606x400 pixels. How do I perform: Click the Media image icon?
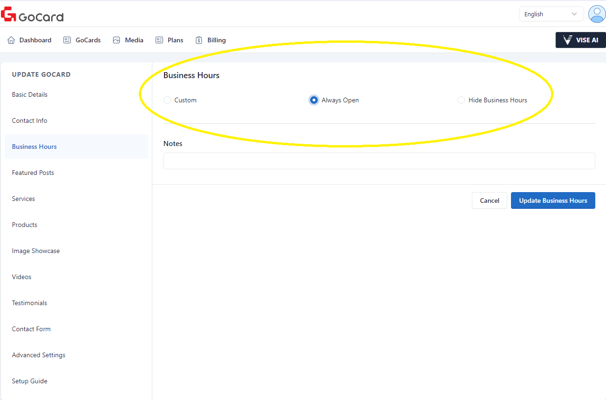(116, 40)
